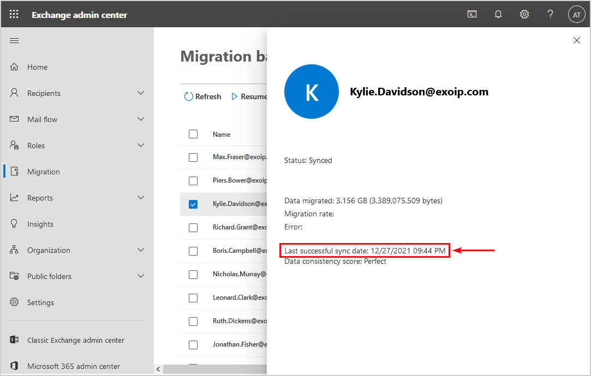Navigate to the Migration section
This screenshot has width=591, height=376.
(x=44, y=171)
